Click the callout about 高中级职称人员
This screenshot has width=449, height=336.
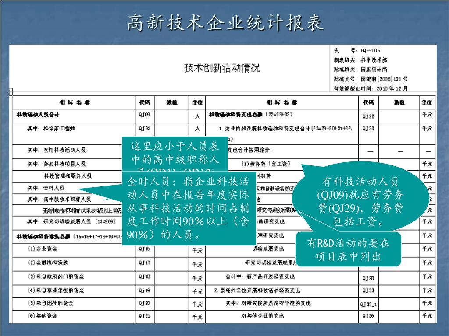pyautogui.click(x=175, y=154)
